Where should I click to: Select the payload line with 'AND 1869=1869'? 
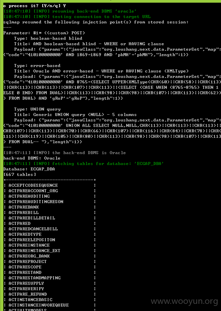(96, 55)
